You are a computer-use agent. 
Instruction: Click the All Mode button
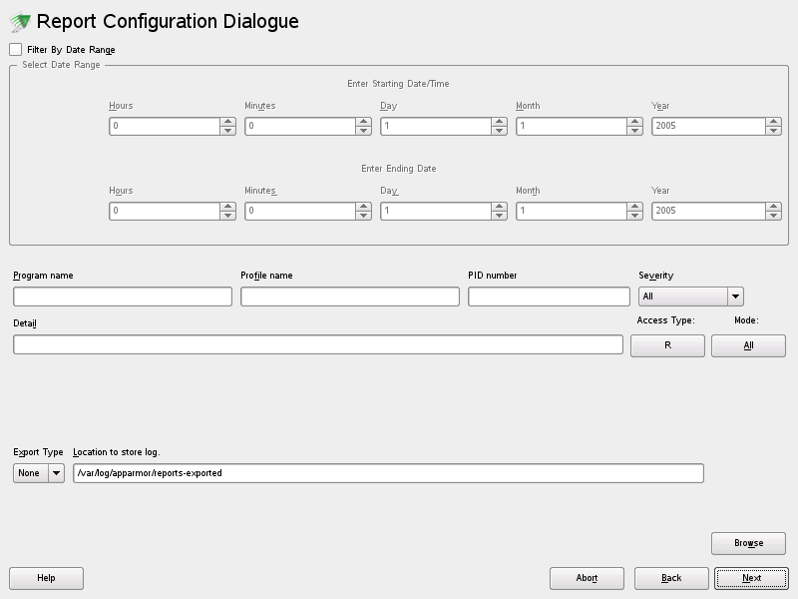pyautogui.click(x=748, y=345)
